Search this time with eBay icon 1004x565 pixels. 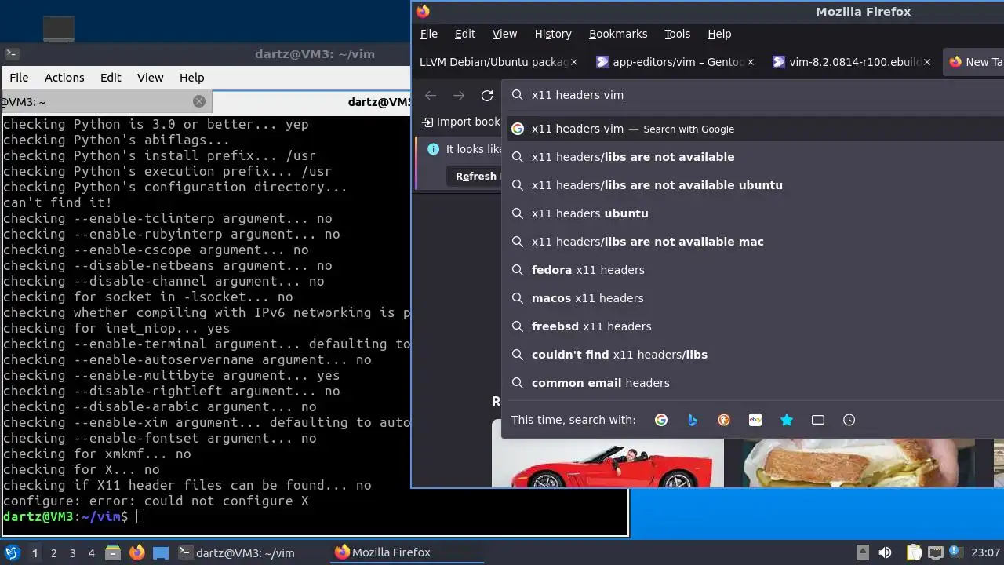point(755,420)
